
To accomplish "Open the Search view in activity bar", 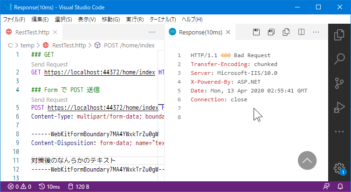I will pyautogui.click(x=339, y=59).
